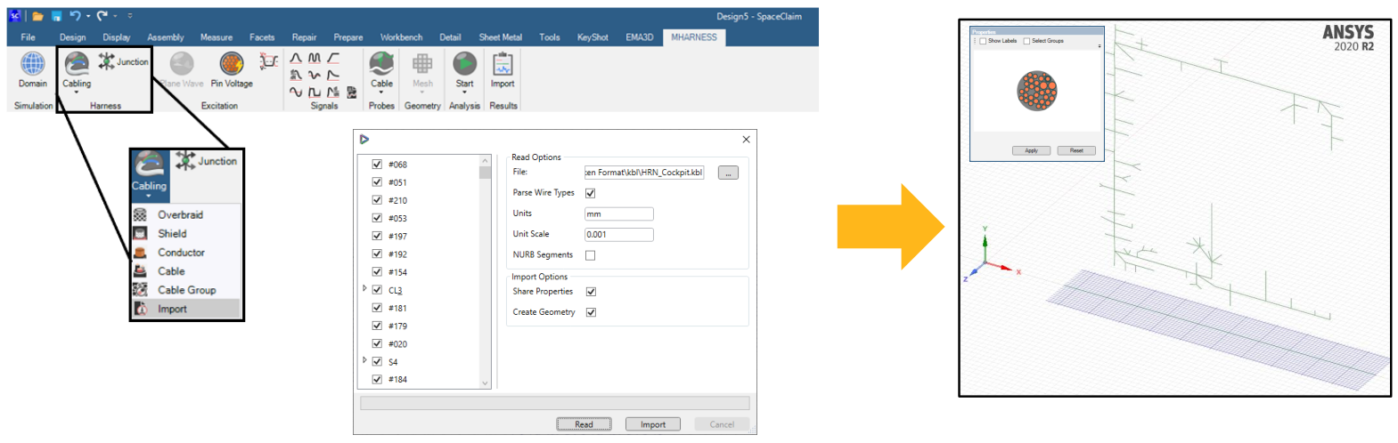Open the Redo history dropdown arrow
1398x443 pixels.
(115, 16)
